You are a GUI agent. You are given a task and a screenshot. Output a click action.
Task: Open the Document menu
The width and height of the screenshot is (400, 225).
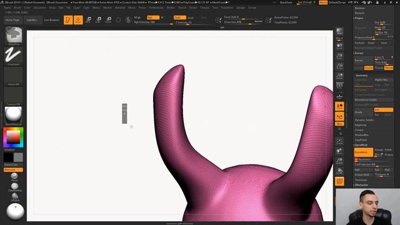click(40, 7)
